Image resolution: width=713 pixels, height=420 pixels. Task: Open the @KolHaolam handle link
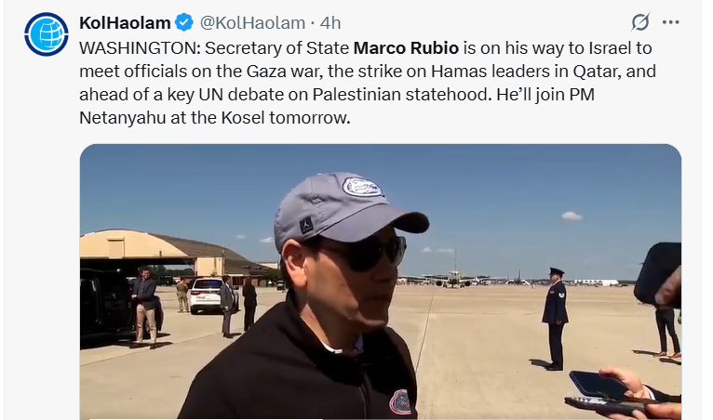[x=252, y=22]
